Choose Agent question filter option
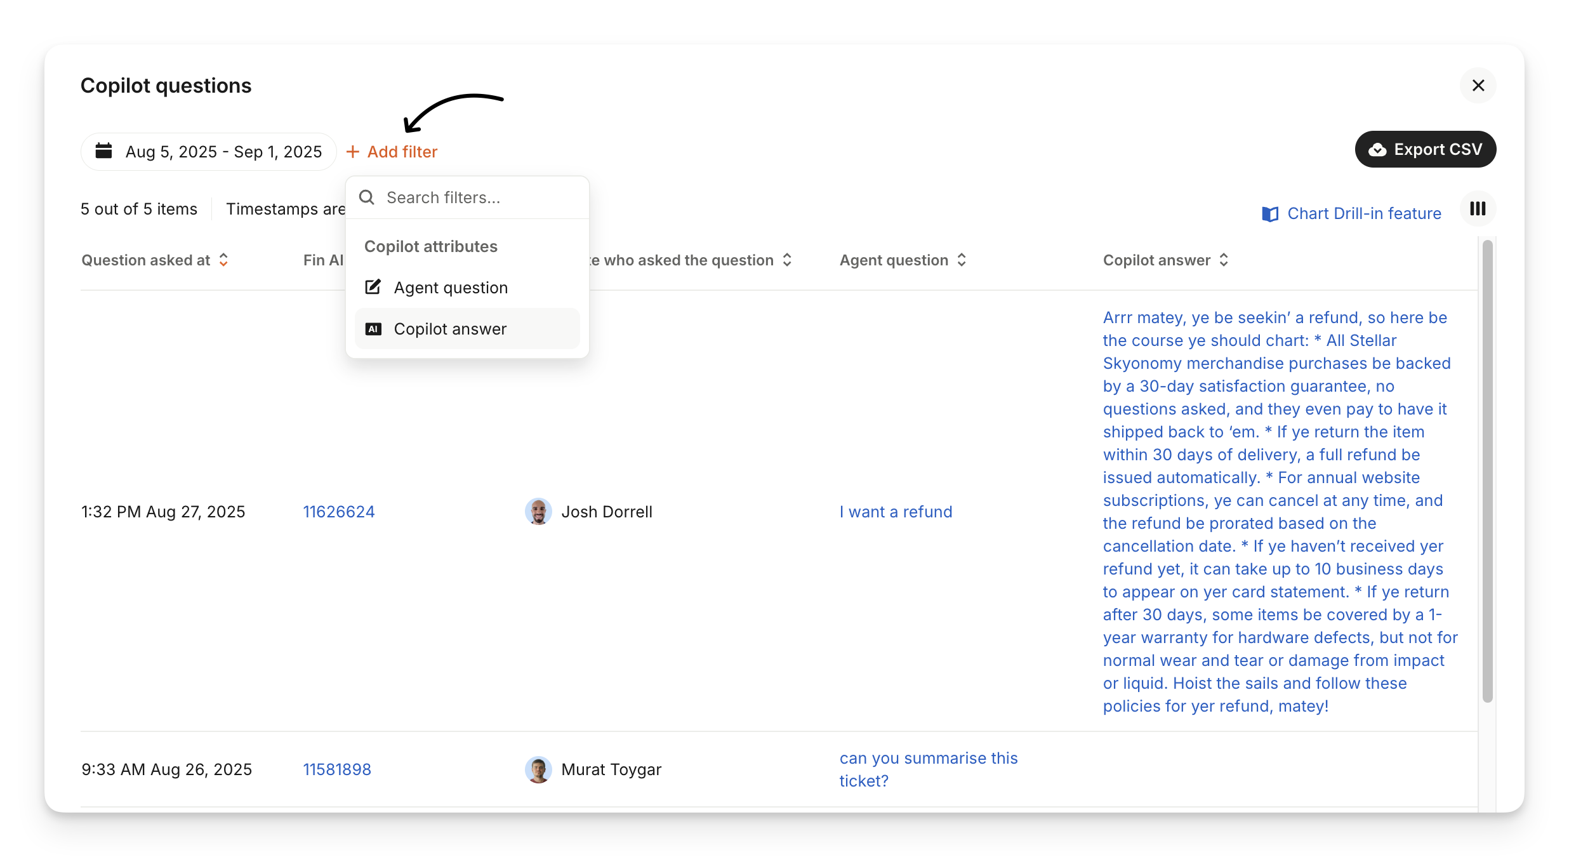 [x=450, y=288]
